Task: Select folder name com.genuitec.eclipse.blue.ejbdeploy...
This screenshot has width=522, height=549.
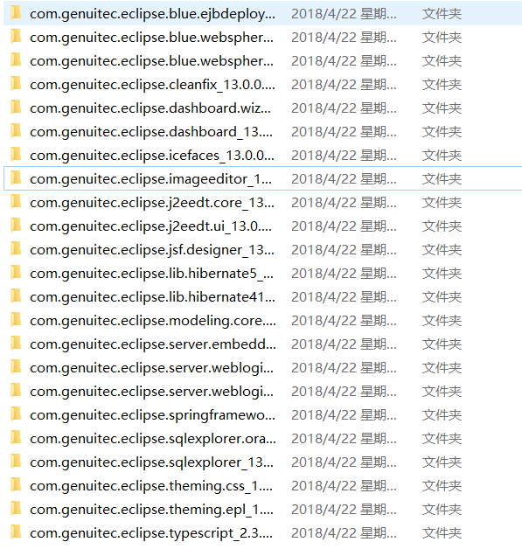Action: pos(152,14)
